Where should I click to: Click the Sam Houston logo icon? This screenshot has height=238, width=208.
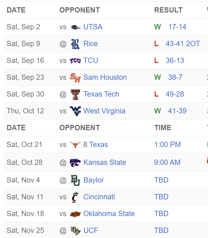pyautogui.click(x=75, y=78)
